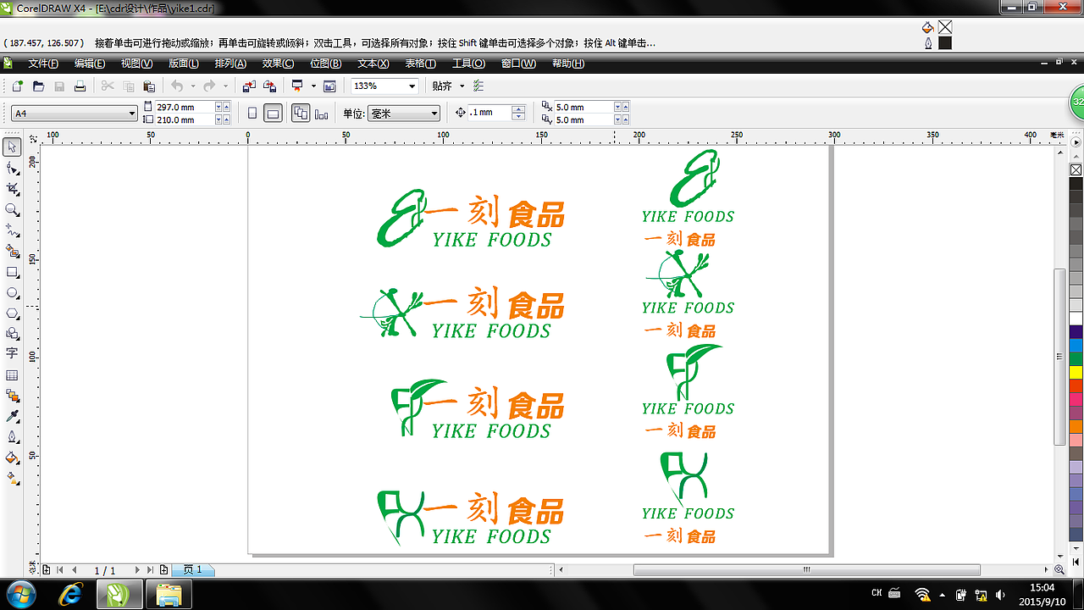Viewport: 1084px width, 610px height.
Task: Click the Undo arrow
Action: 176,86
